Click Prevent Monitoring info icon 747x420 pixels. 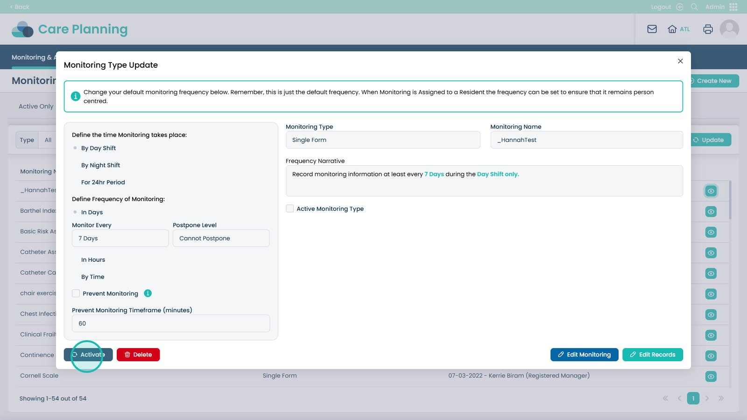(x=148, y=294)
